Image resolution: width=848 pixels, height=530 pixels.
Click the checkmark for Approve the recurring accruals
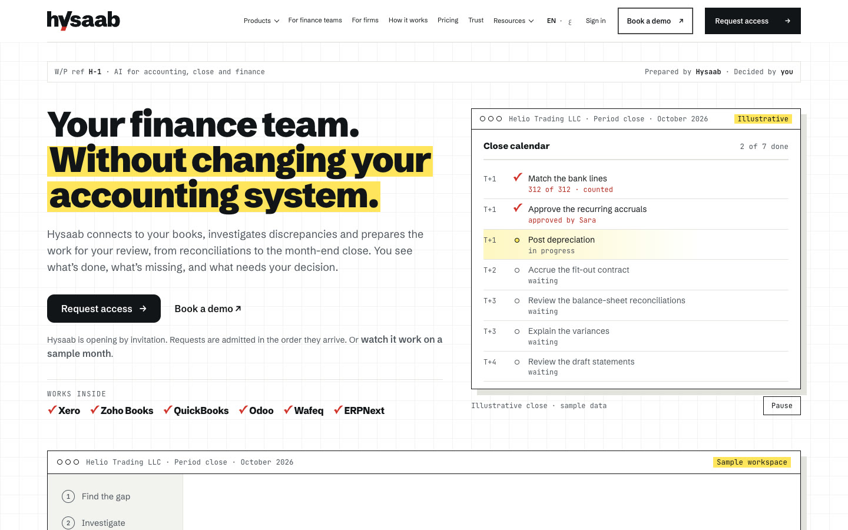pyautogui.click(x=518, y=208)
